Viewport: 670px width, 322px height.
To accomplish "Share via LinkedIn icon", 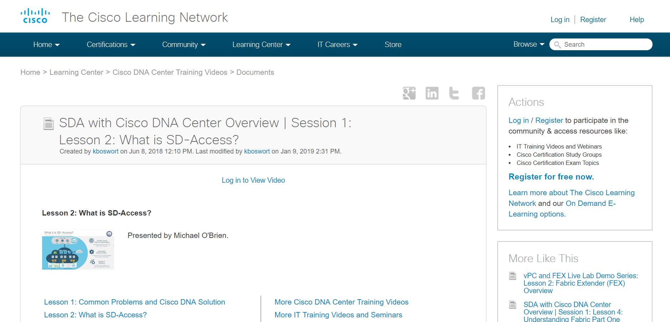I will (432, 93).
